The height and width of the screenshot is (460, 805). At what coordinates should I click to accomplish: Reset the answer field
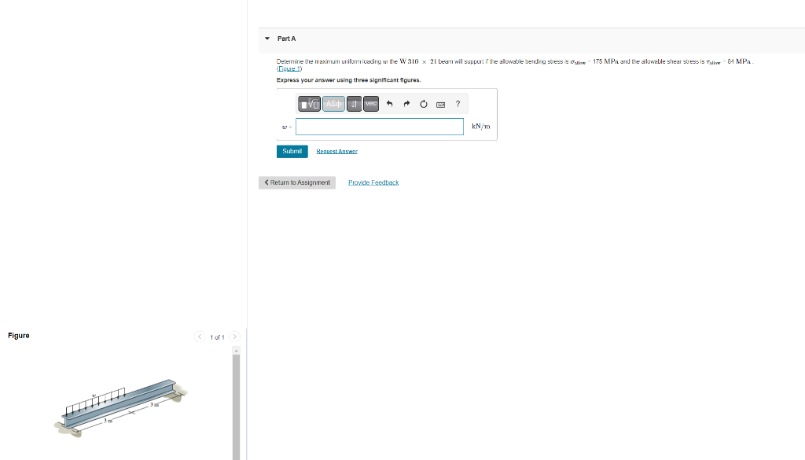[424, 104]
